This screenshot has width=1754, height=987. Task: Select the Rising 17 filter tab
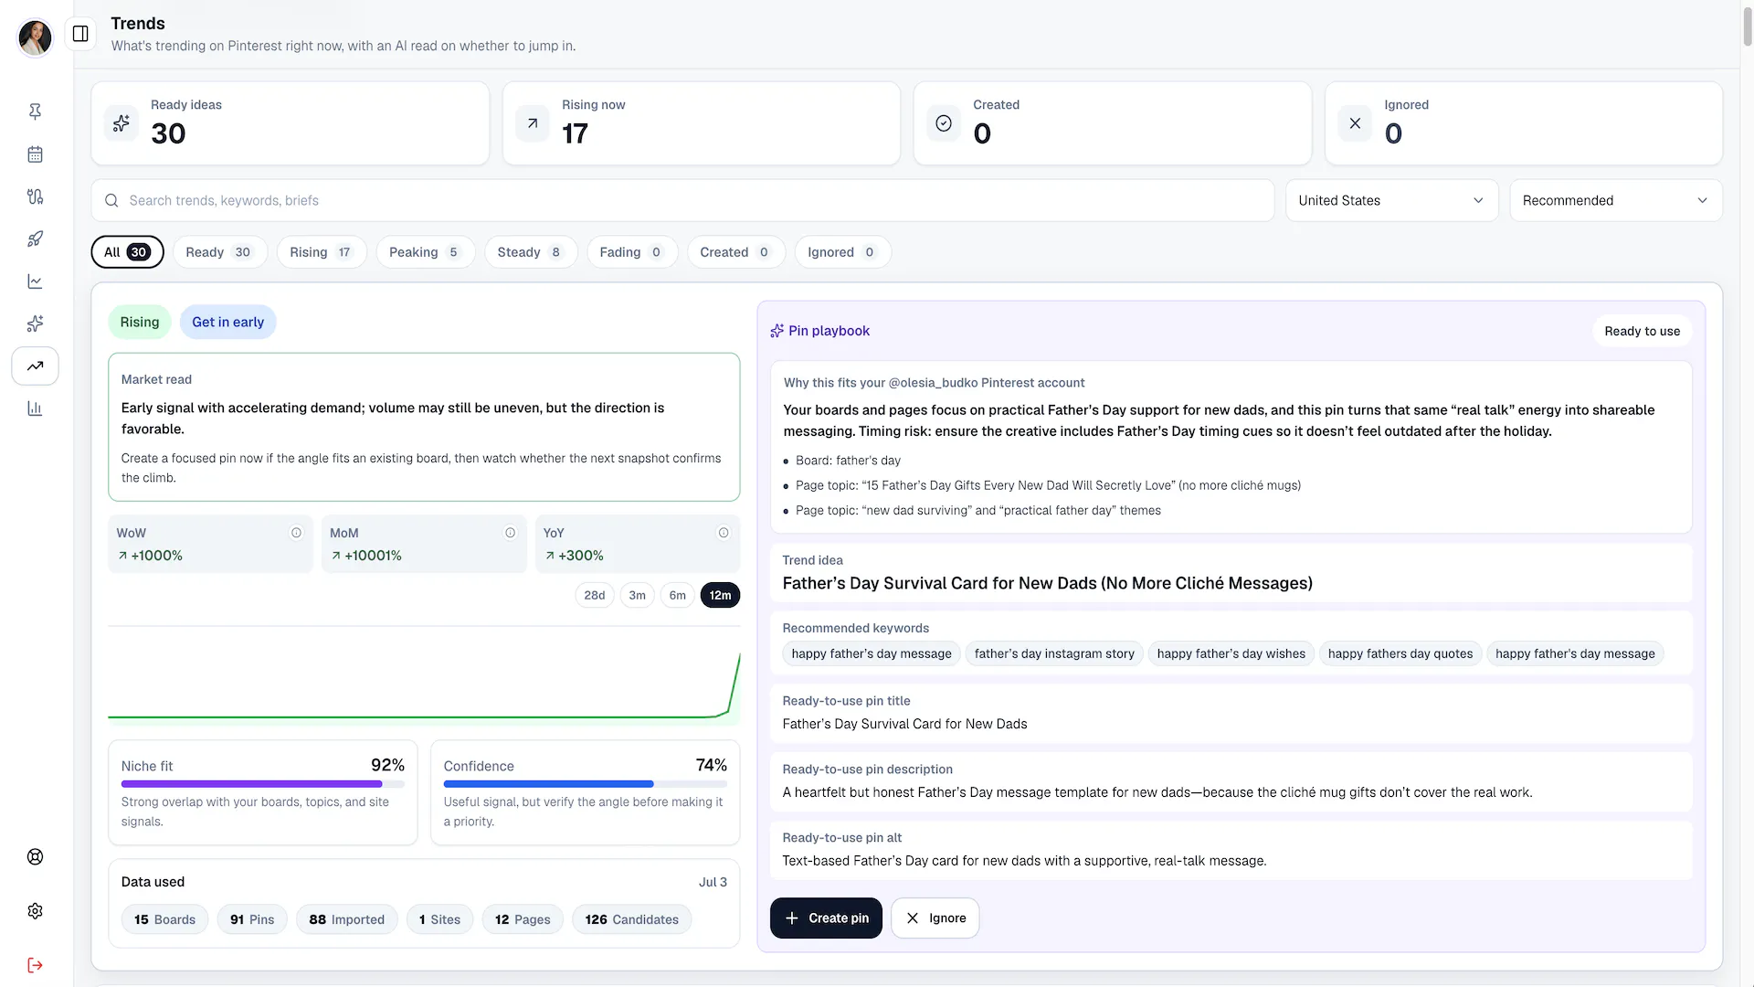coord(322,252)
